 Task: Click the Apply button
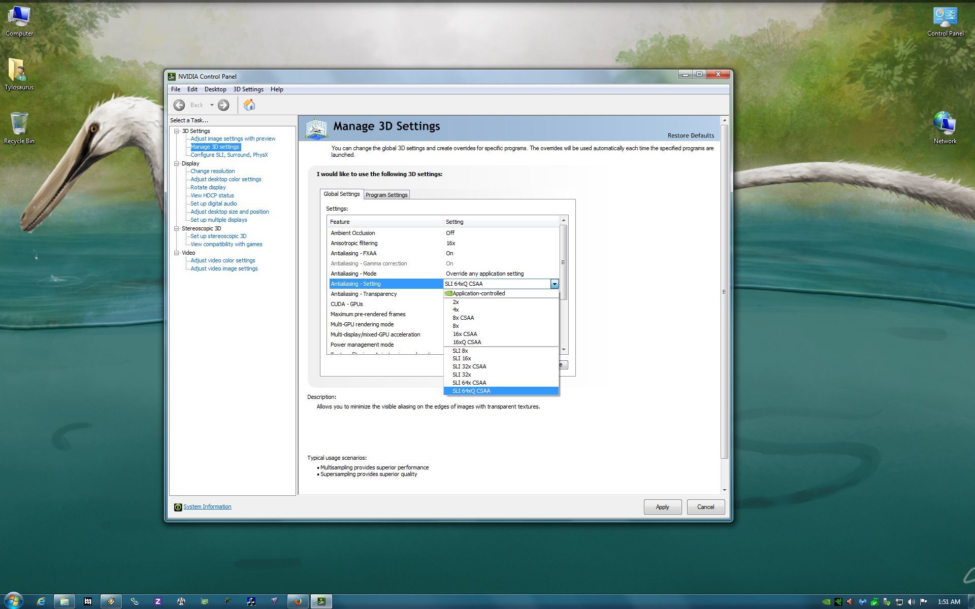pos(662,507)
